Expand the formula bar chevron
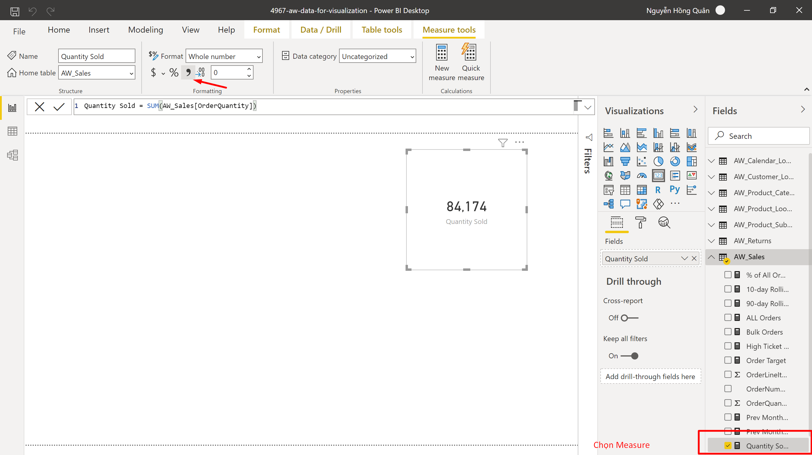This screenshot has width=812, height=455. 588,107
